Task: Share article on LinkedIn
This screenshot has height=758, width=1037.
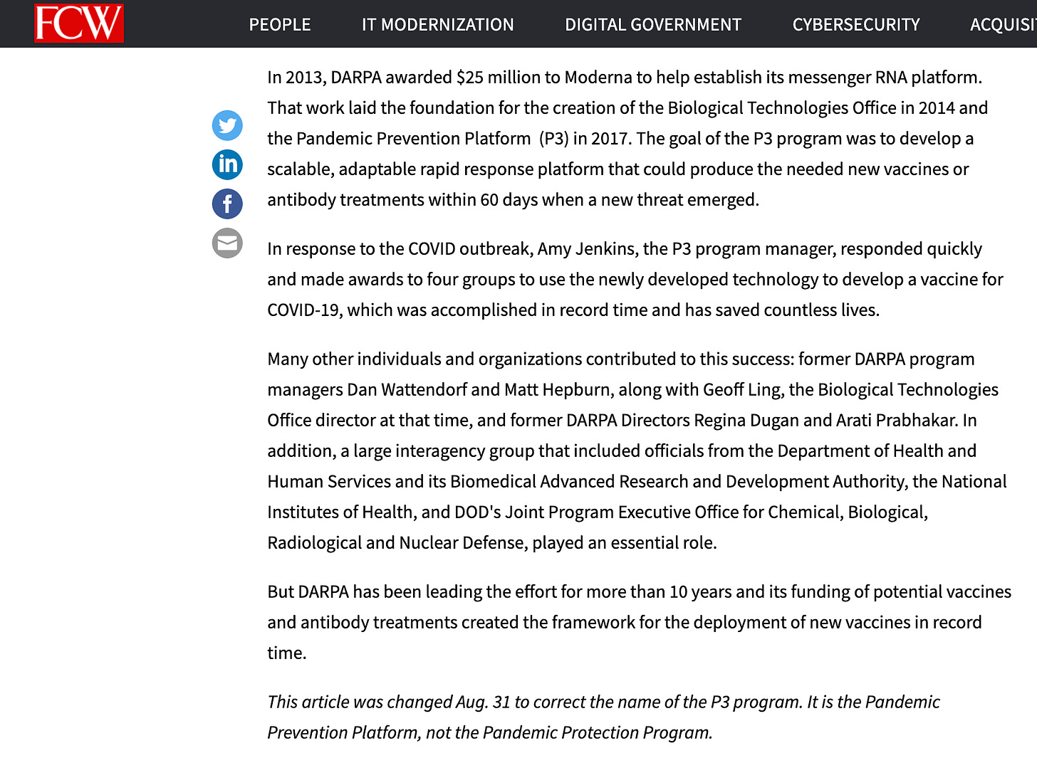Action: coord(227,164)
